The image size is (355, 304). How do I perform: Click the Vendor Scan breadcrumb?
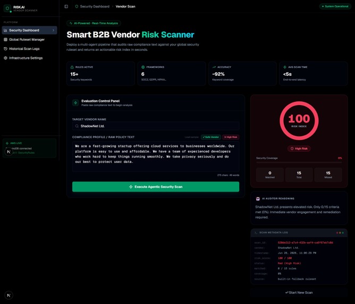coord(125,6)
